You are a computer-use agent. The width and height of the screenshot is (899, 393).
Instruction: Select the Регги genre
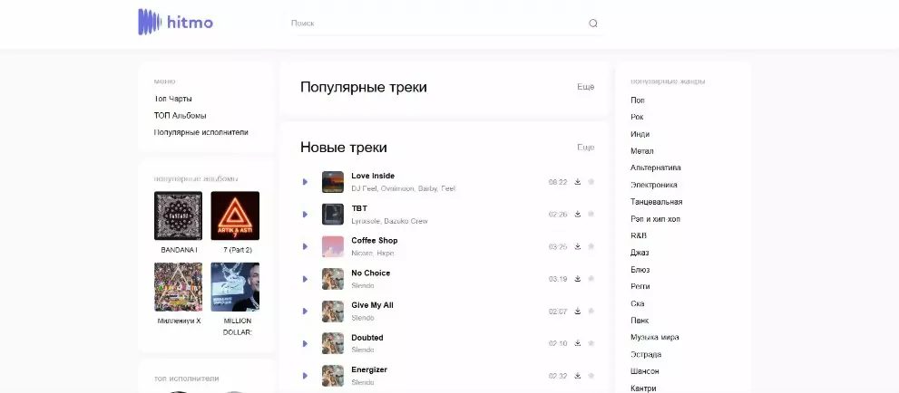tap(640, 286)
